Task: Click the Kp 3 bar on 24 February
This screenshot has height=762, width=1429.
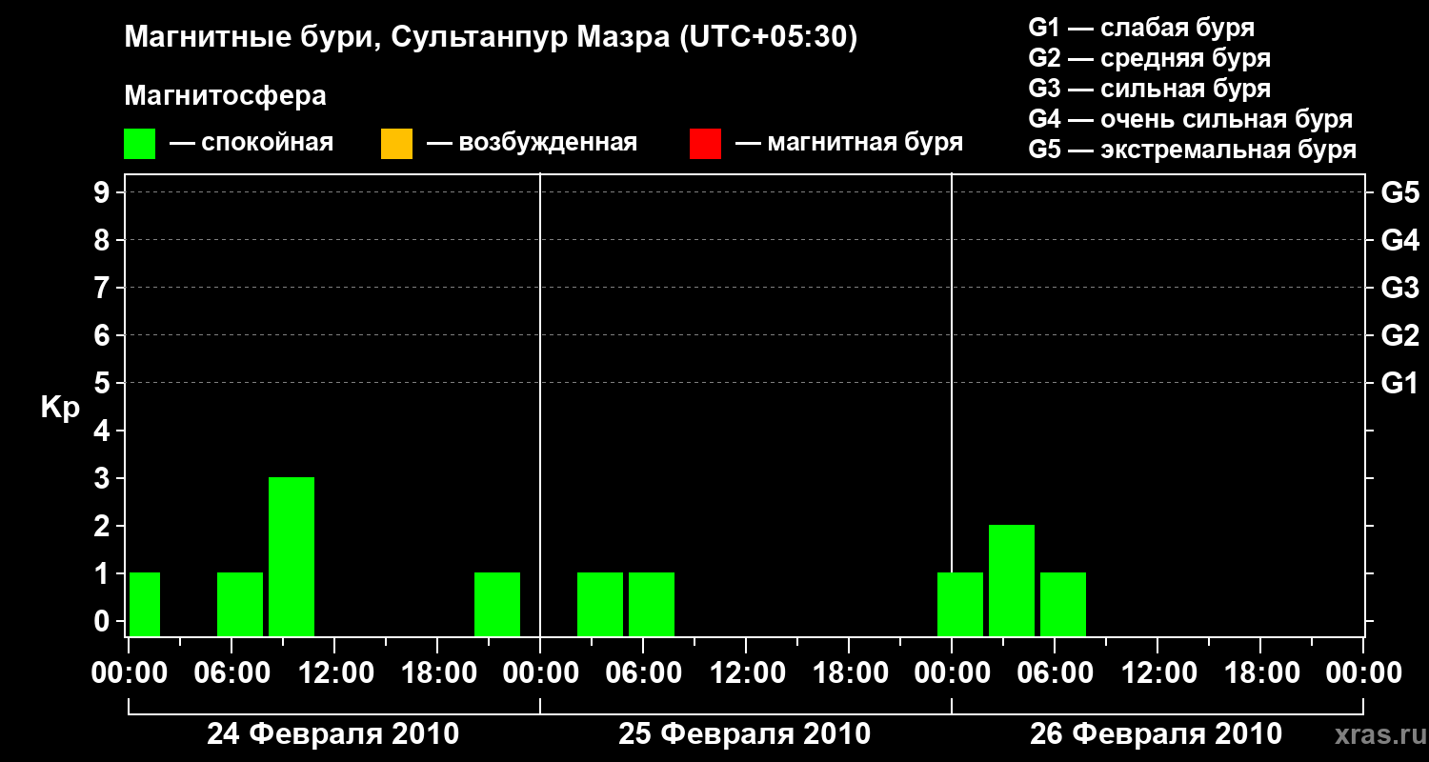Action: click(292, 556)
